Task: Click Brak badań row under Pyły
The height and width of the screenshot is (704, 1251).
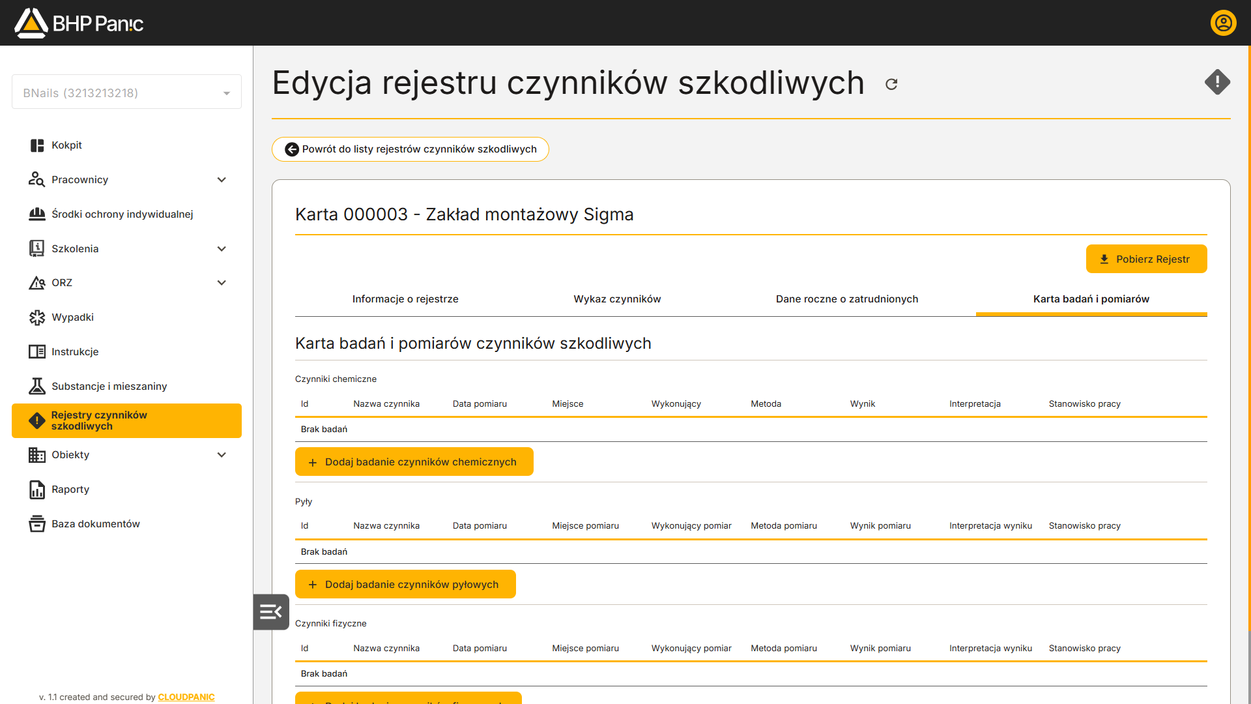Action: coord(751,552)
